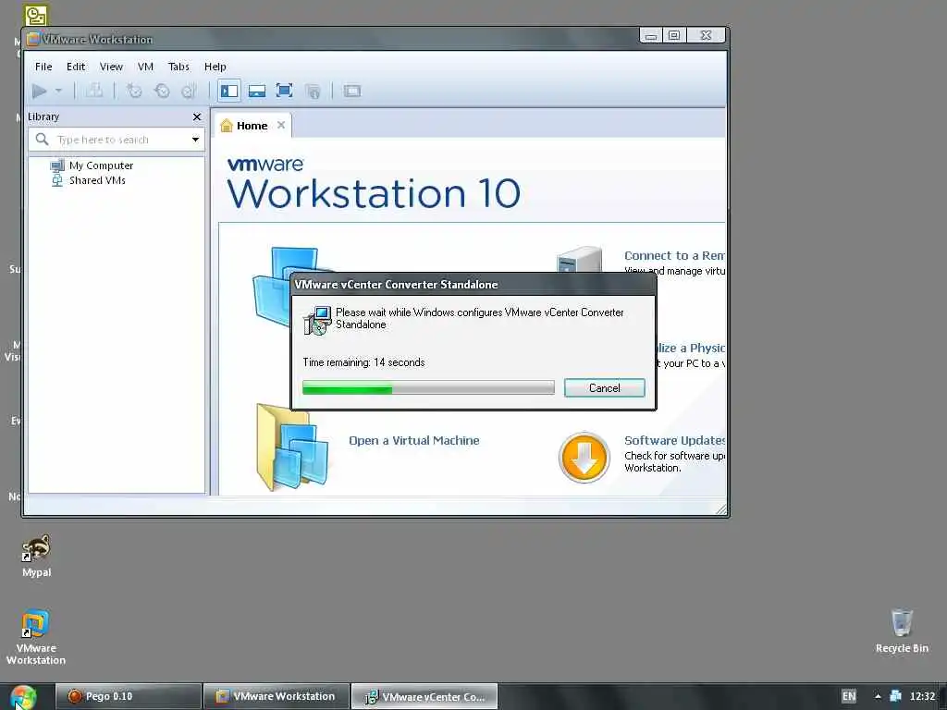Click the console view toolbar icon
947x710 pixels.
click(x=352, y=92)
